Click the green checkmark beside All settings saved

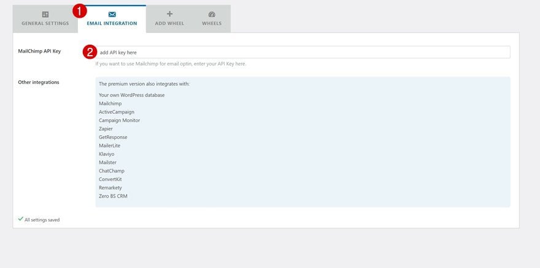point(21,219)
